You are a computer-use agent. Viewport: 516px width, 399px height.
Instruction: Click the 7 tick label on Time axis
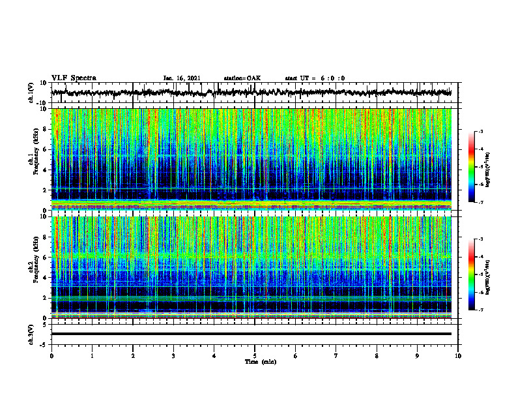click(x=336, y=356)
